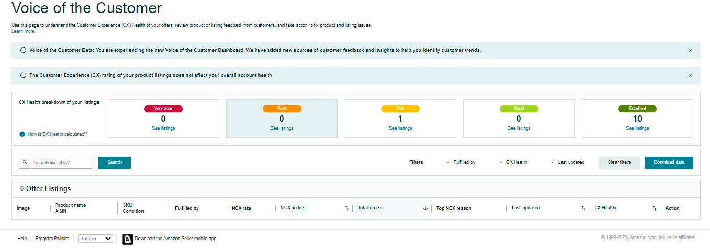Click the SKU Condition column header
710x250 pixels.
coord(133,208)
